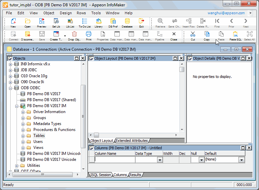259x190 pixels.
Task: Click the Print toolbar icon
Action: 89,35
